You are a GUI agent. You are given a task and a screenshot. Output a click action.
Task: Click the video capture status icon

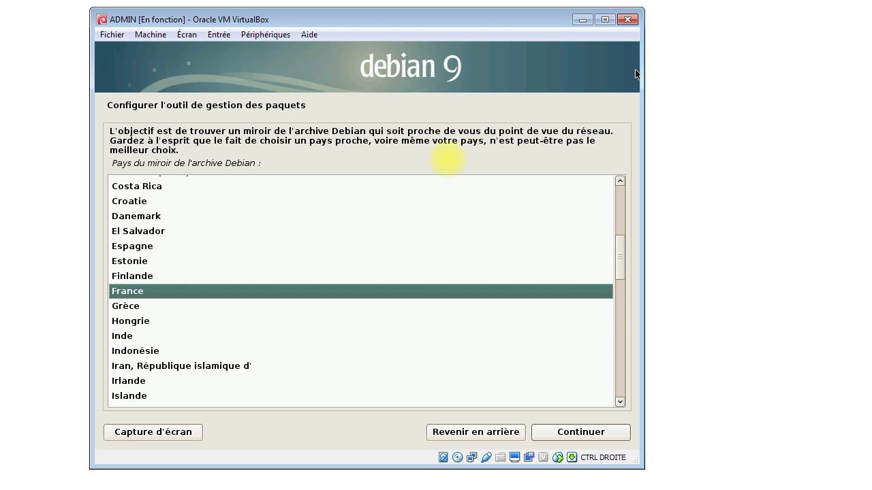tap(529, 457)
